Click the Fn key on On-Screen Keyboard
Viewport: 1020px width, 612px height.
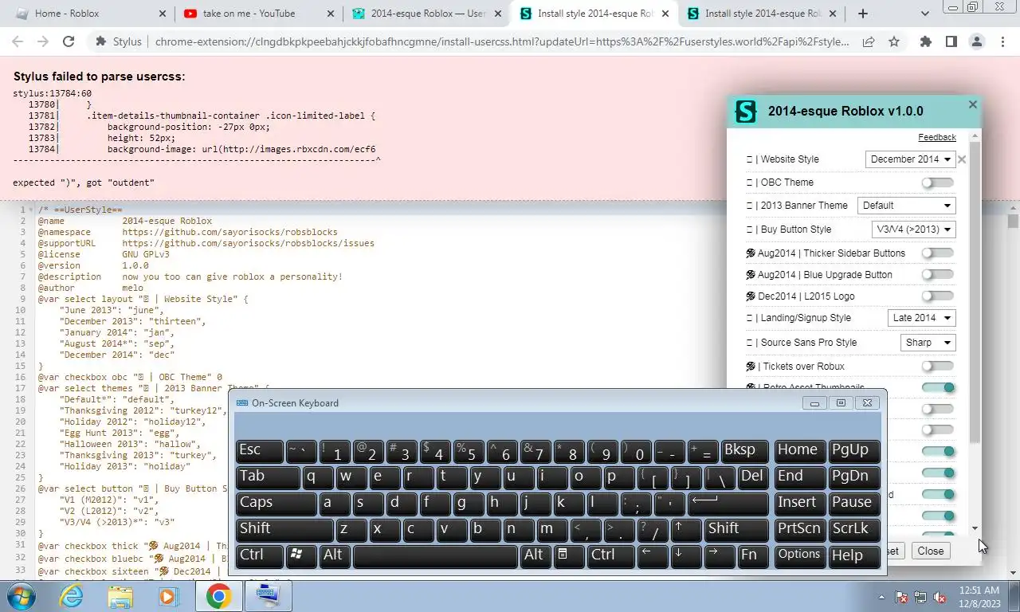pos(752,555)
